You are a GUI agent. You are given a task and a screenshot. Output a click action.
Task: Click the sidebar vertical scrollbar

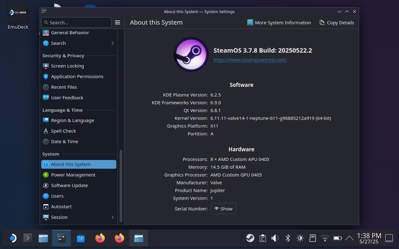click(121, 186)
